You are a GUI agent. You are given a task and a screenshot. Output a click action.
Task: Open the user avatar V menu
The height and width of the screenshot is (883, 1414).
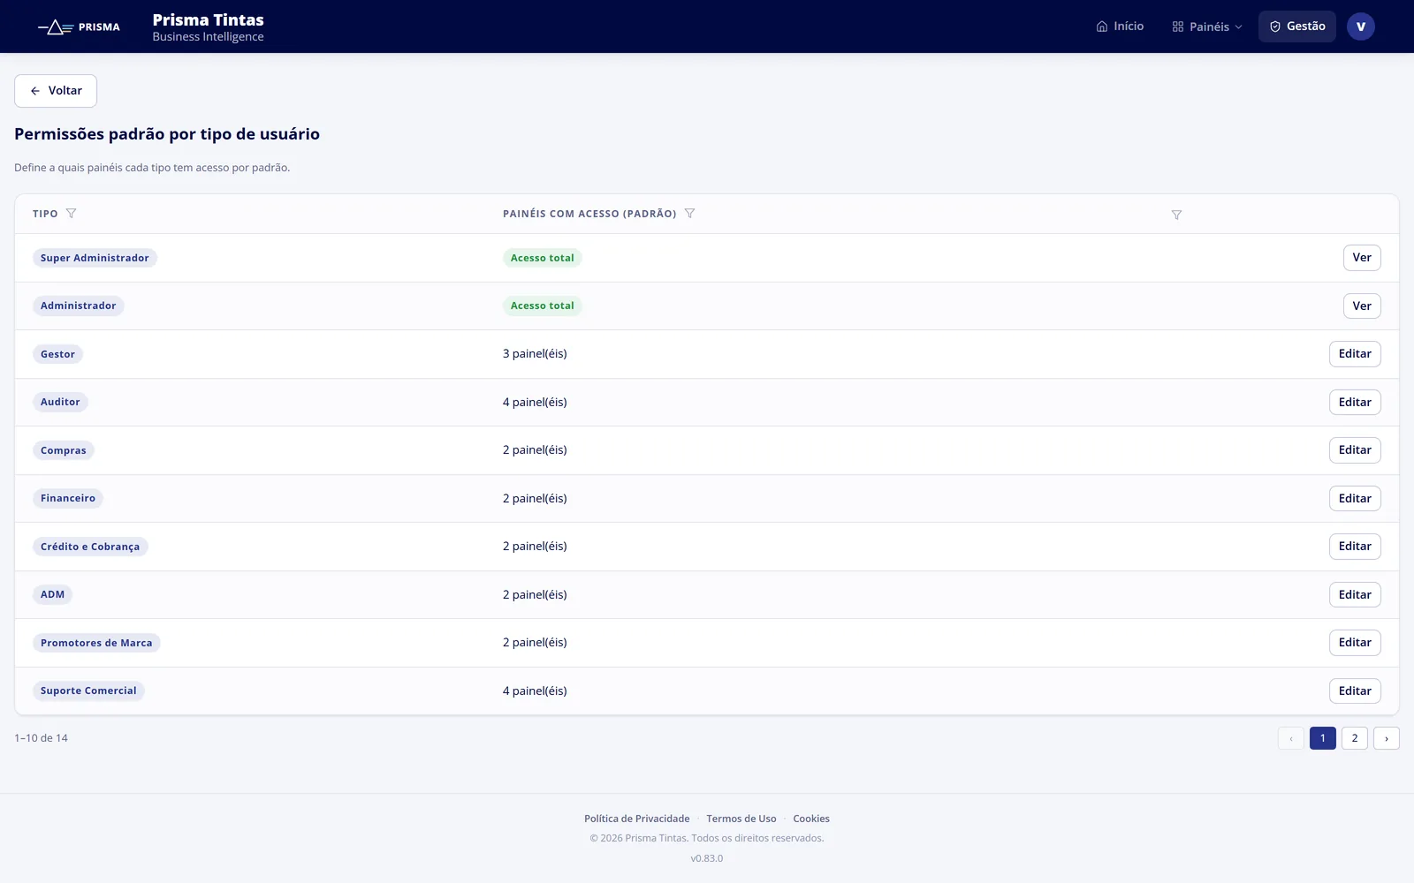(x=1360, y=26)
